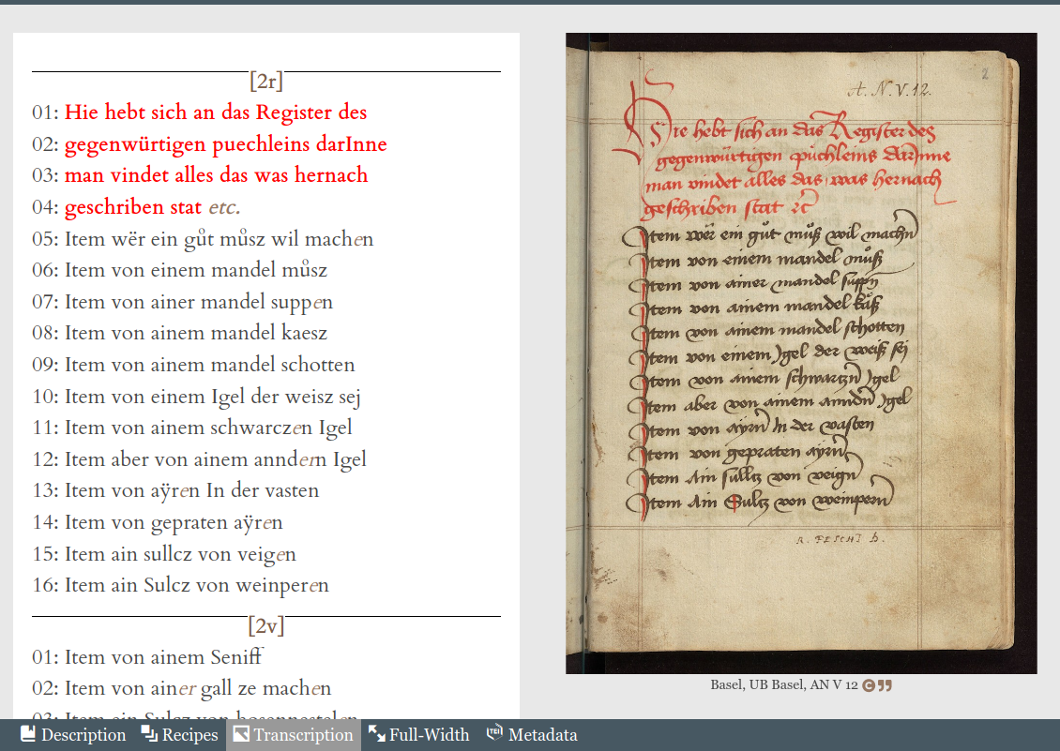
Task: Click line 'Item wër ein gůt můsz wil machen'
Action: pyautogui.click(x=219, y=239)
